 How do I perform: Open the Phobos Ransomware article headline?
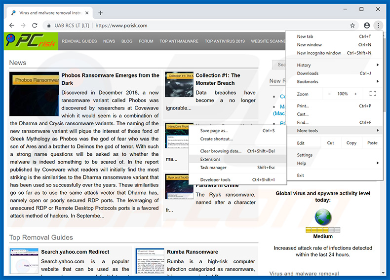110,79
